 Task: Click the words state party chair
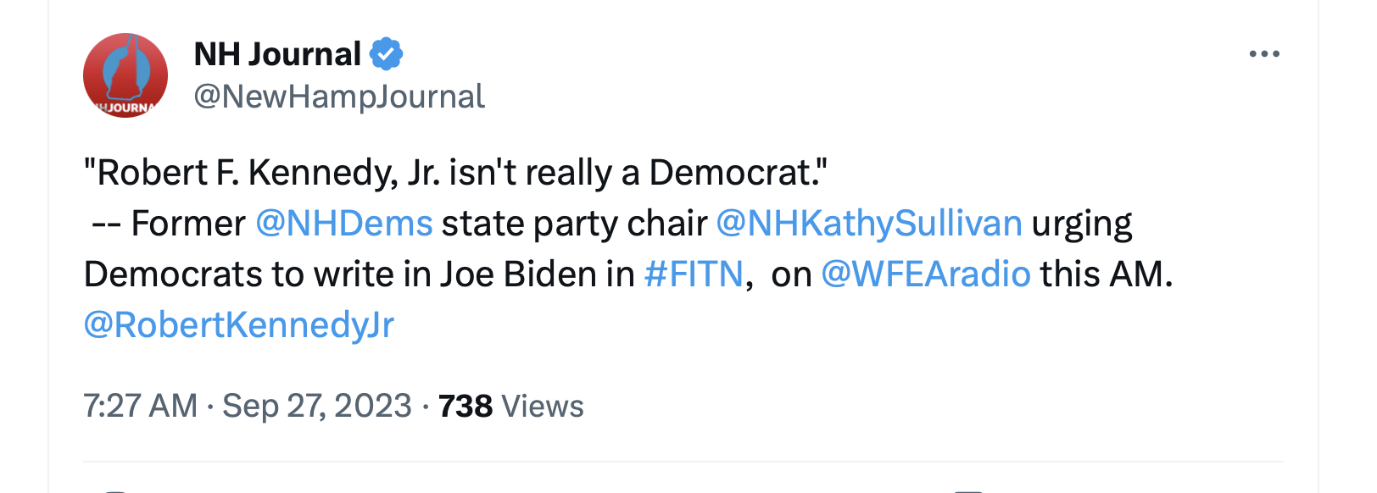pyautogui.click(x=574, y=224)
